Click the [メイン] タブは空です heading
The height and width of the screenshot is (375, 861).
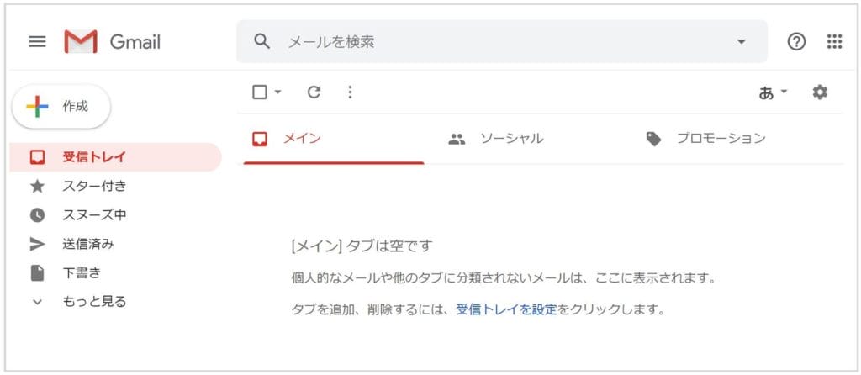tap(362, 246)
